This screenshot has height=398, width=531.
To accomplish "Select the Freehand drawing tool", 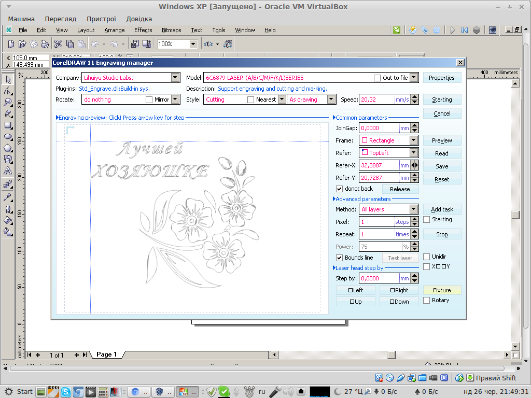I will tap(8, 113).
